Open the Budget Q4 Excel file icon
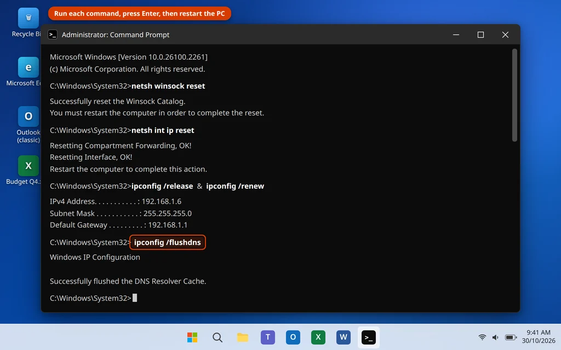 click(x=28, y=166)
